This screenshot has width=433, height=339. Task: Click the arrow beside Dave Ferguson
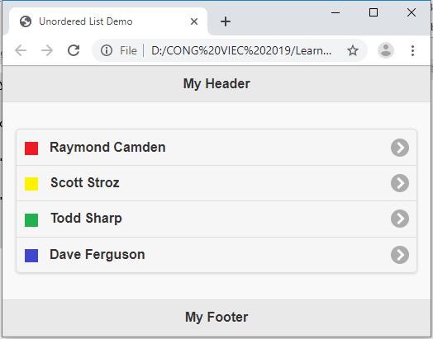pyautogui.click(x=400, y=255)
